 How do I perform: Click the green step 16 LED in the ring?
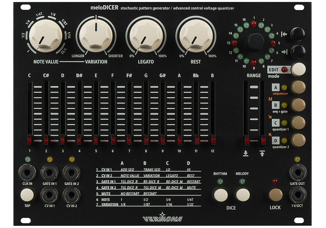pyautogui.click(x=247, y=26)
